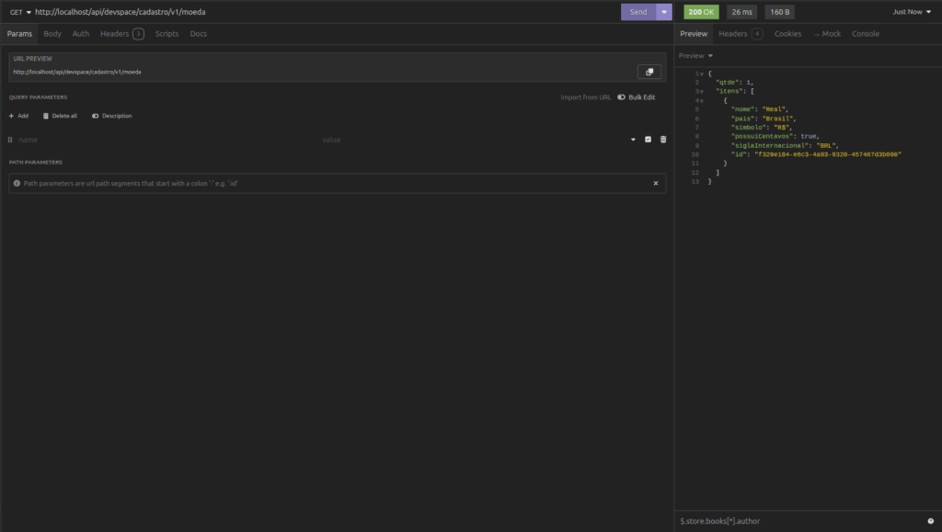Collapse the JSON root object at line 1

(701, 74)
